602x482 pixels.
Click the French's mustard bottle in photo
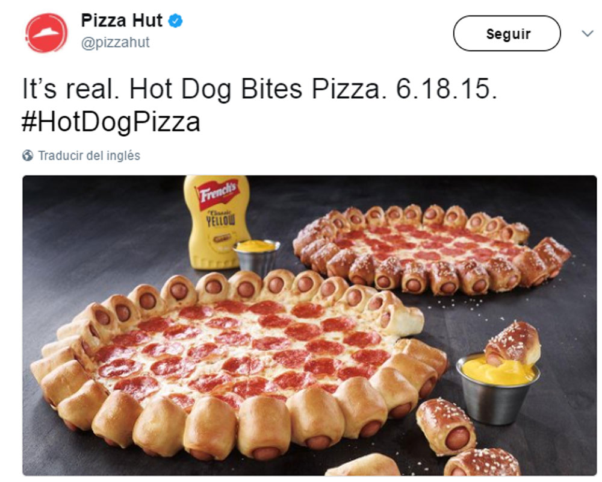click(216, 222)
